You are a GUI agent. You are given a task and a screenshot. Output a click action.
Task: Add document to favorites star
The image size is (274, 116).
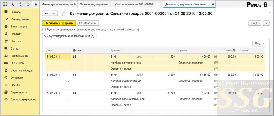pyautogui.click(x=64, y=14)
